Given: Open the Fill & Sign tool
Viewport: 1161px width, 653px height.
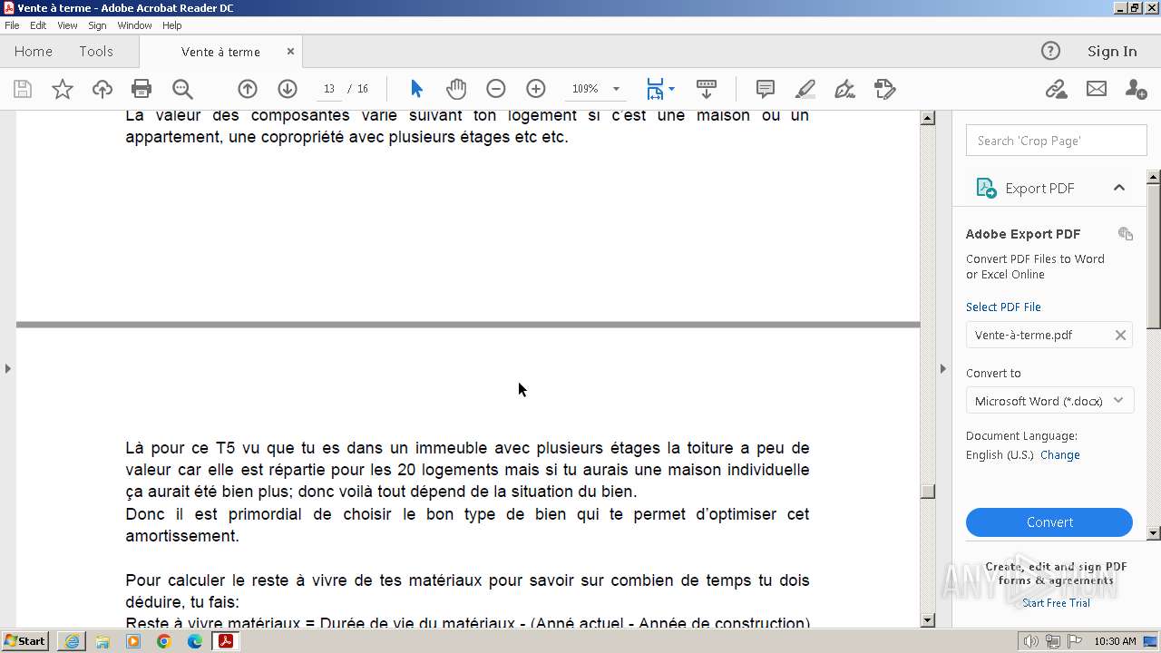Looking at the screenshot, I should (844, 89).
